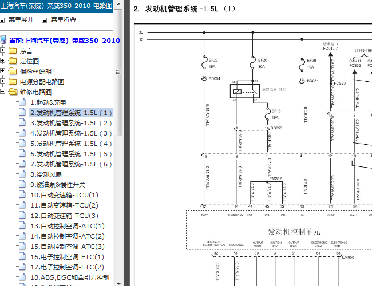Open 4.发动机管理系统-1.5L (3) diagram
The width and height of the screenshot is (372, 286).
tap(71, 133)
